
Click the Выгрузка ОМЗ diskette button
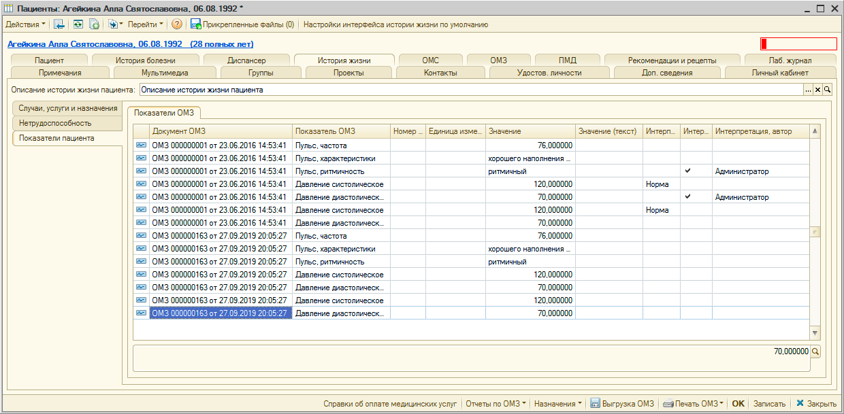pyautogui.click(x=622, y=403)
